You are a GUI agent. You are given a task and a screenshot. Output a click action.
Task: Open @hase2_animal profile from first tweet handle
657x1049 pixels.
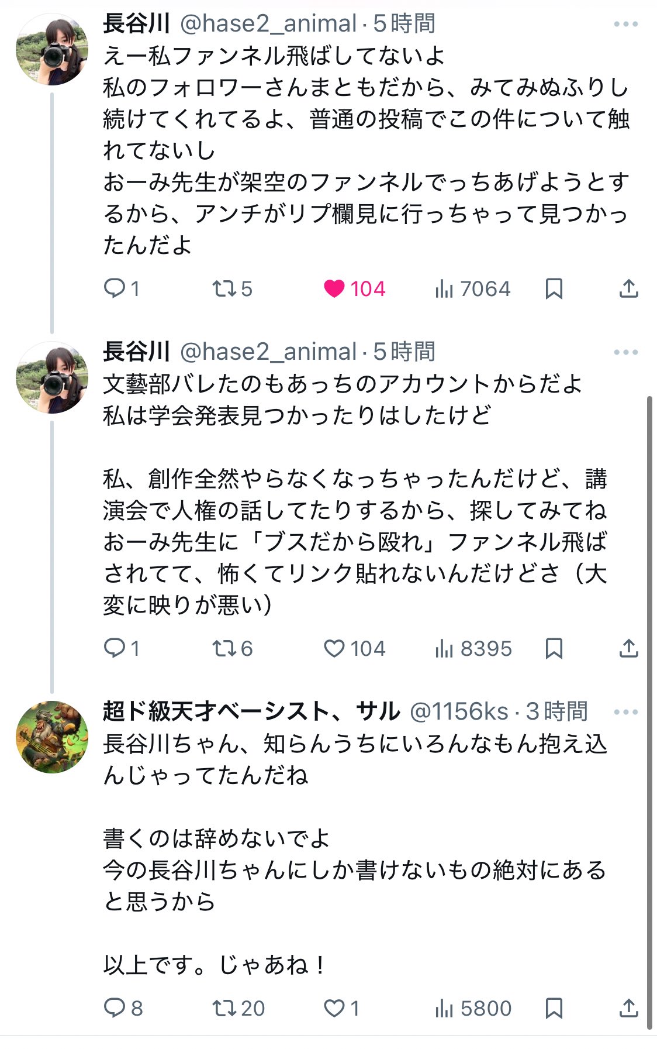pyautogui.click(x=268, y=24)
